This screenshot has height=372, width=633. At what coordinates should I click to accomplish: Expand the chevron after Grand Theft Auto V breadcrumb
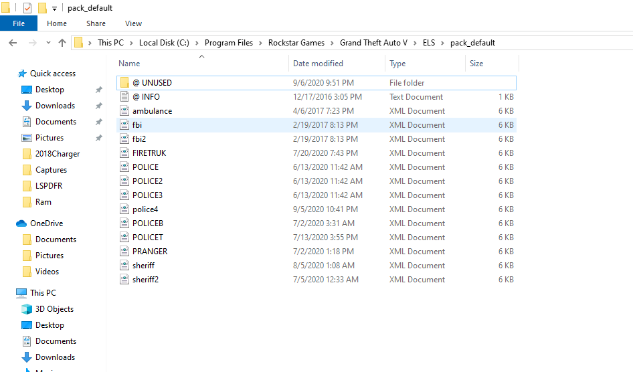(x=415, y=43)
